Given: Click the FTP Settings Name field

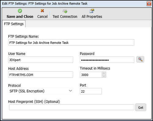Looking at the screenshot, I should coord(71,42).
